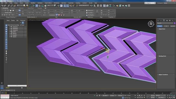Click the Pivot button in Hierarchy panel
The height and width of the screenshot is (99, 176).
[160, 26]
